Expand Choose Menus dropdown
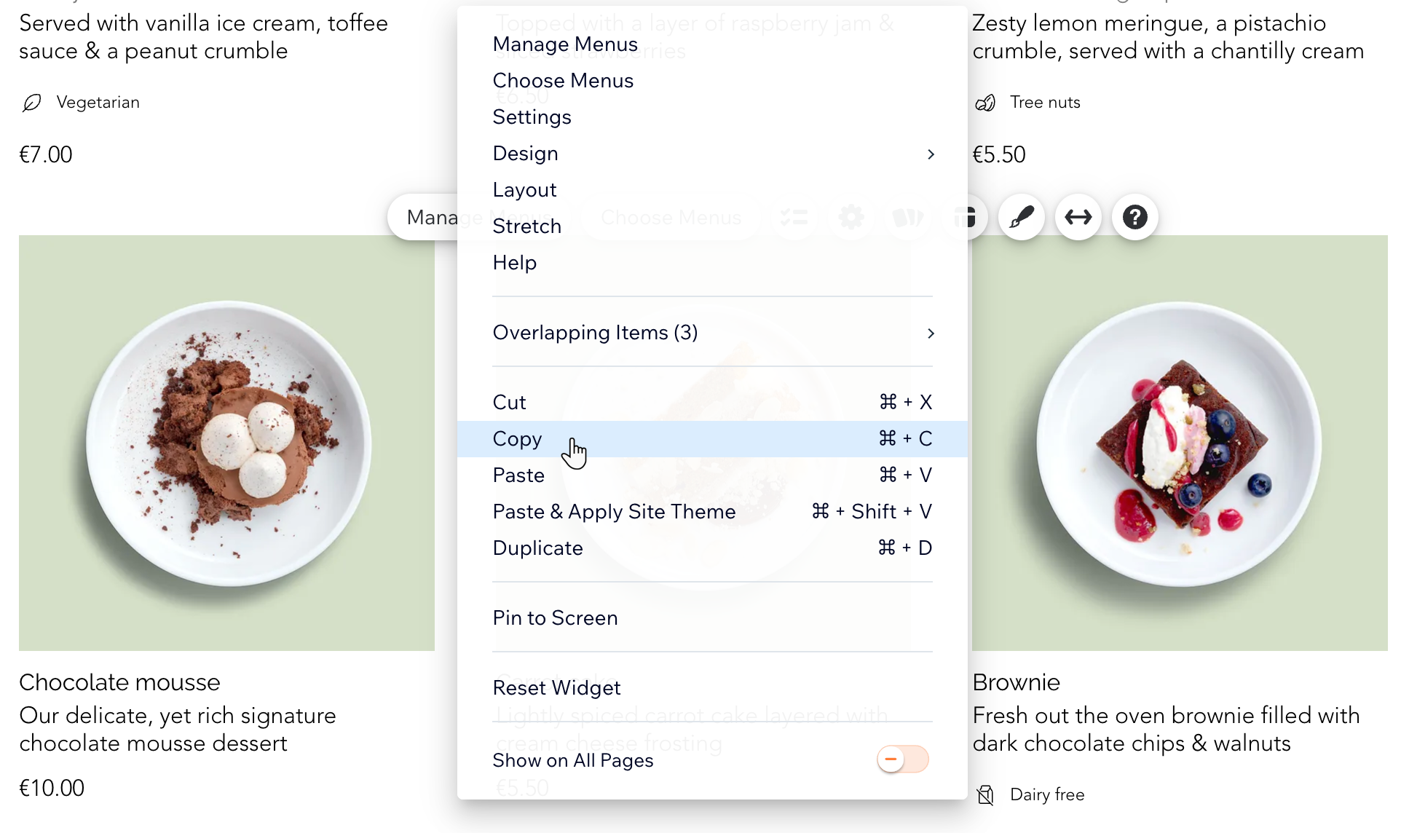Viewport: 1401px width, 833px height. tap(562, 80)
